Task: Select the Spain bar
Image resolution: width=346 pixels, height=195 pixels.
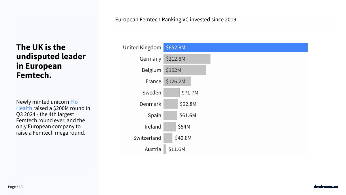Action: (x=170, y=115)
